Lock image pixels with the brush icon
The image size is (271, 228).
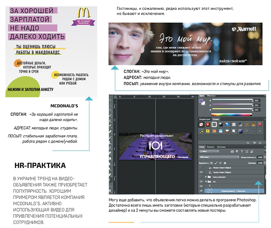coord(216,163)
